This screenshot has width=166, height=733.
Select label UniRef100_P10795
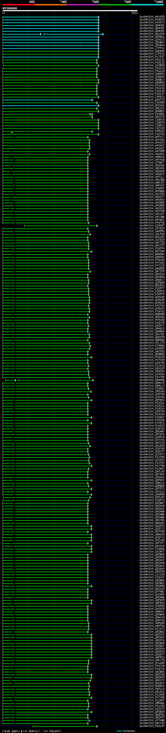(x=152, y=377)
